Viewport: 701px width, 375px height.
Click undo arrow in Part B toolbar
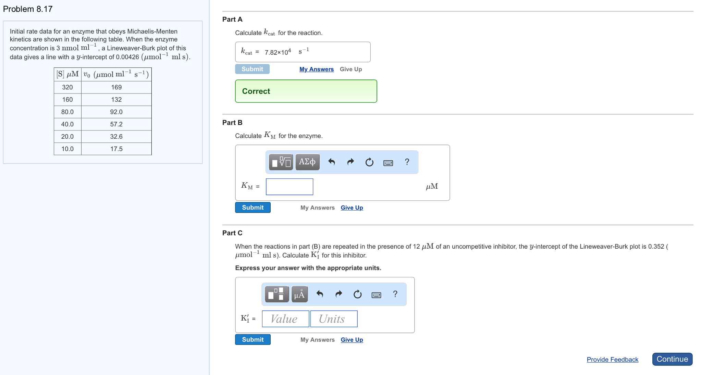click(331, 162)
